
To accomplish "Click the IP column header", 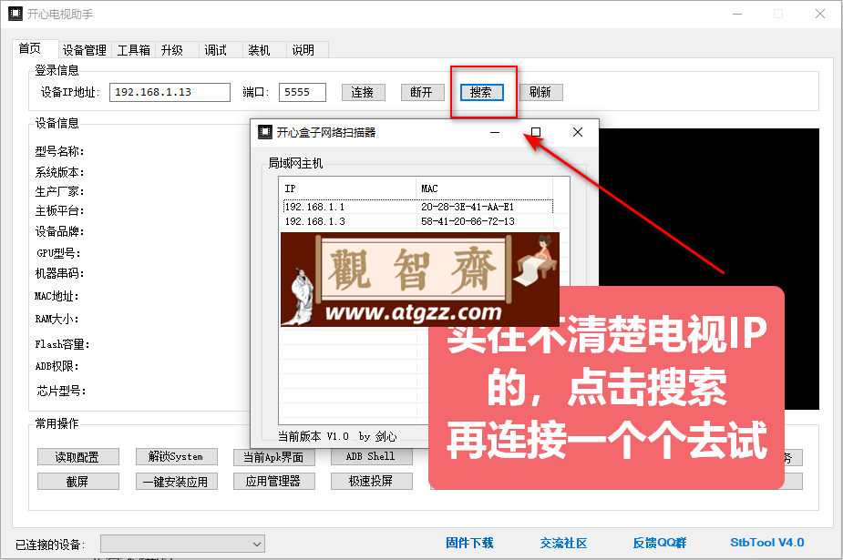I will point(348,188).
